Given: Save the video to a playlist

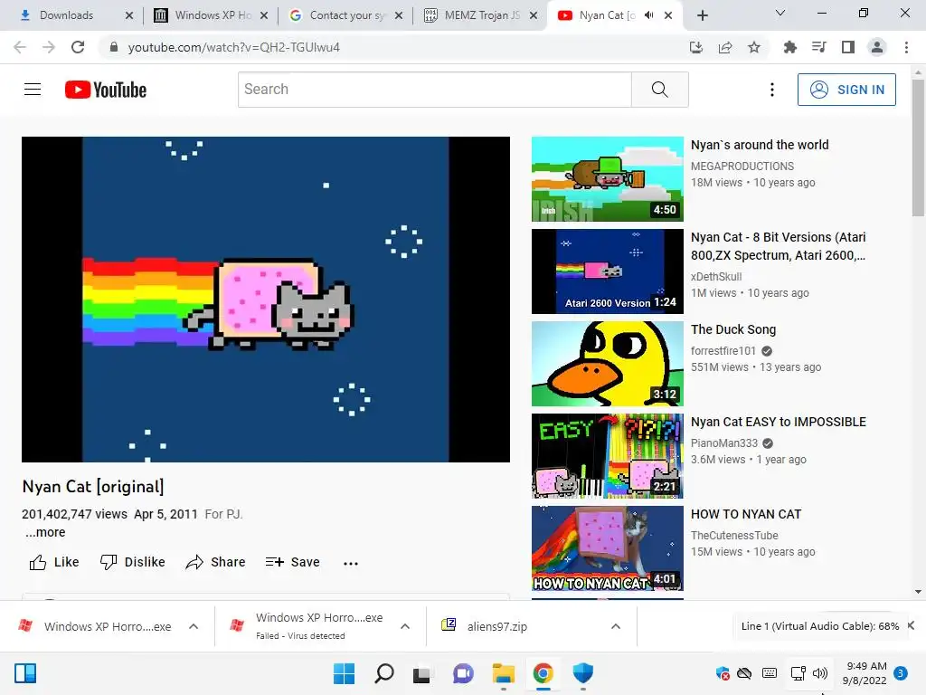Looking at the screenshot, I should point(293,562).
